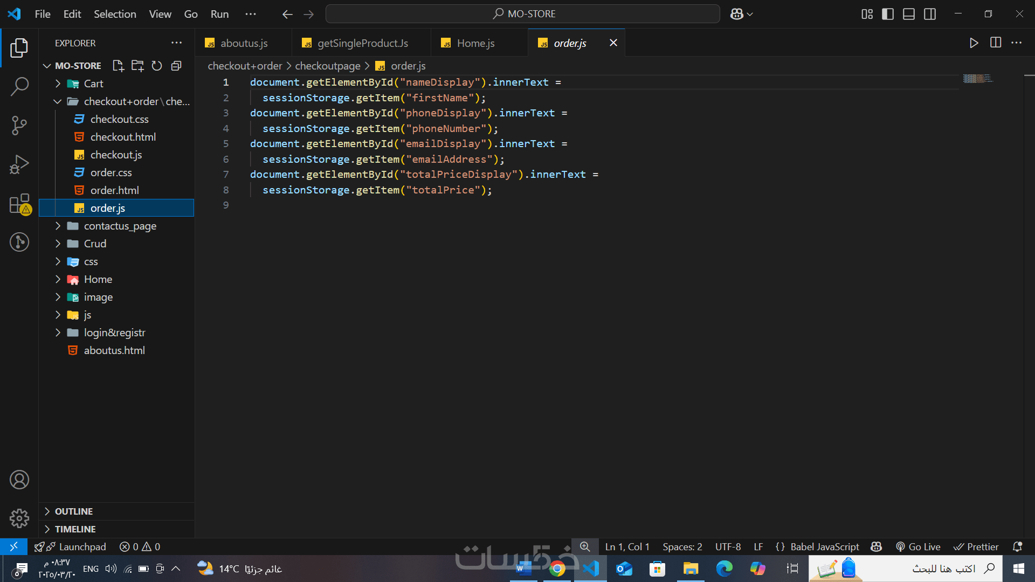Run the code with play icon
Screen dimensions: 1035x582
tap(974, 43)
